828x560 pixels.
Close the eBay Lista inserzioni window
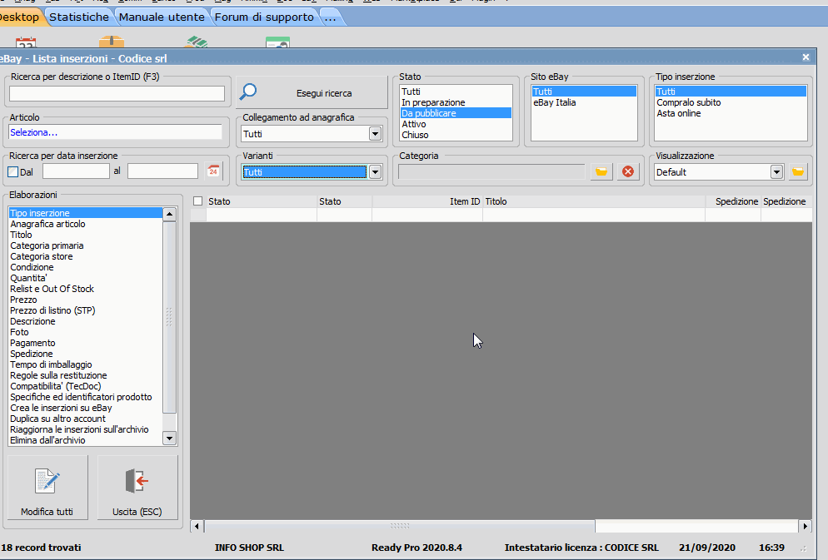pos(806,57)
